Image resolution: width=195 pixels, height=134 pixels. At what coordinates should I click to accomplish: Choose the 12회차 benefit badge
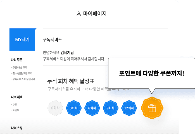pyautogui.click(x=129, y=108)
